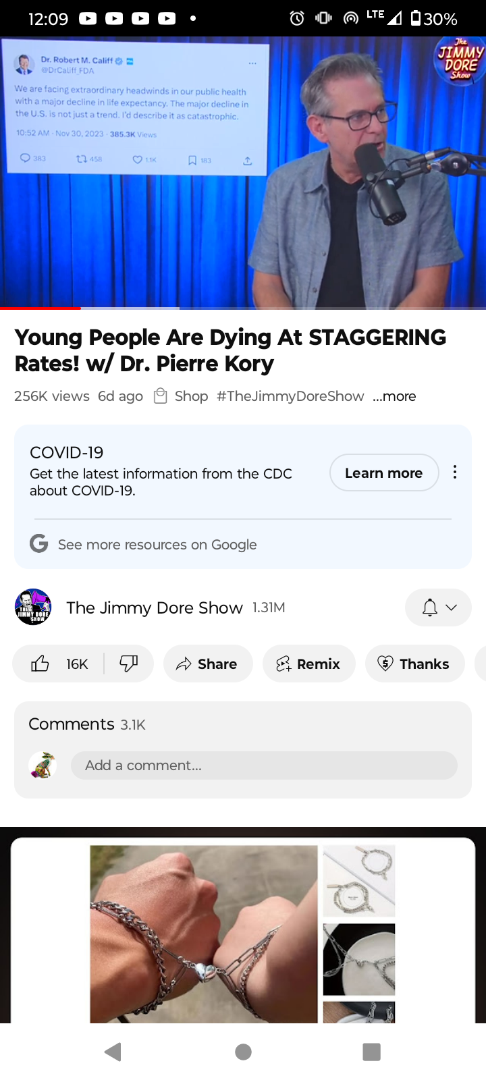This screenshot has width=486, height=1080.
Task: Tap the Share arrow button
Action: 208,664
